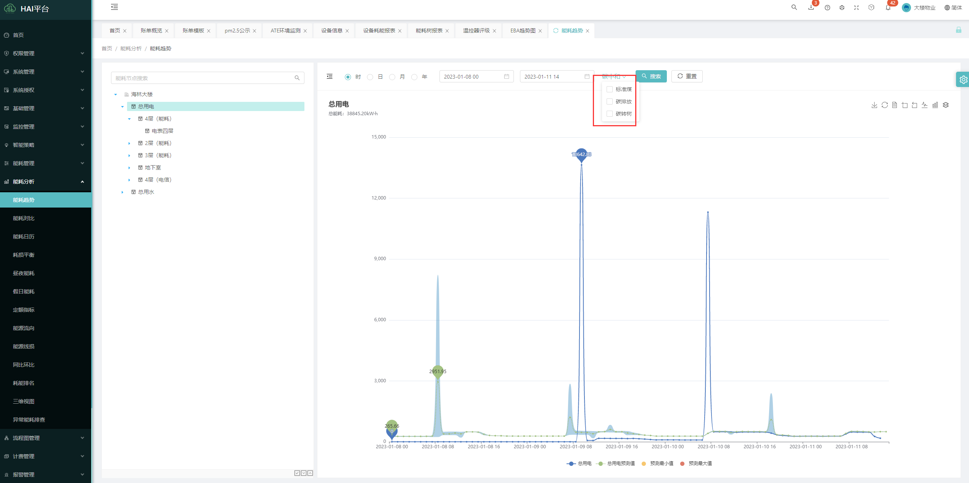Toggle 总用电 series in chart legend
Image resolution: width=969 pixels, height=483 pixels.
579,464
